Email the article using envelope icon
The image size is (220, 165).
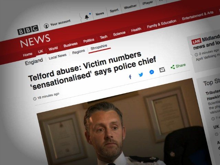(162, 69)
